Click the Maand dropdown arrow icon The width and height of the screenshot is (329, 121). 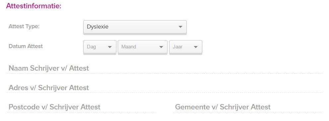(161, 47)
